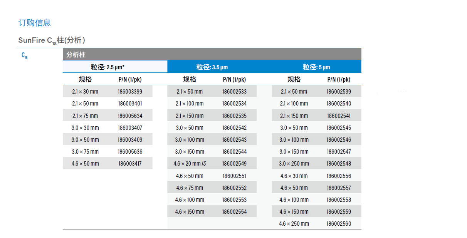
Task: Click part number 186002541
Action: point(339,116)
